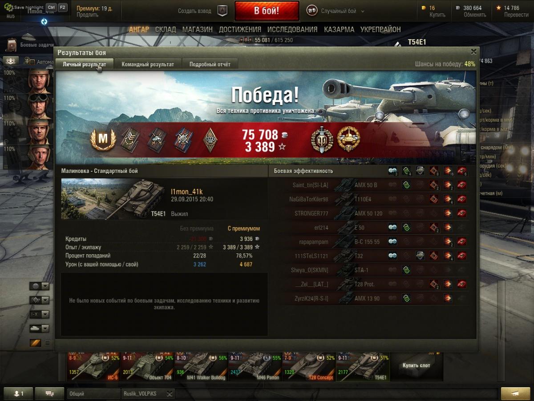Image resolution: width=534 pixels, height=401 pixels.
Task: Open the tier I-X filter dropdown
Action: [39, 314]
